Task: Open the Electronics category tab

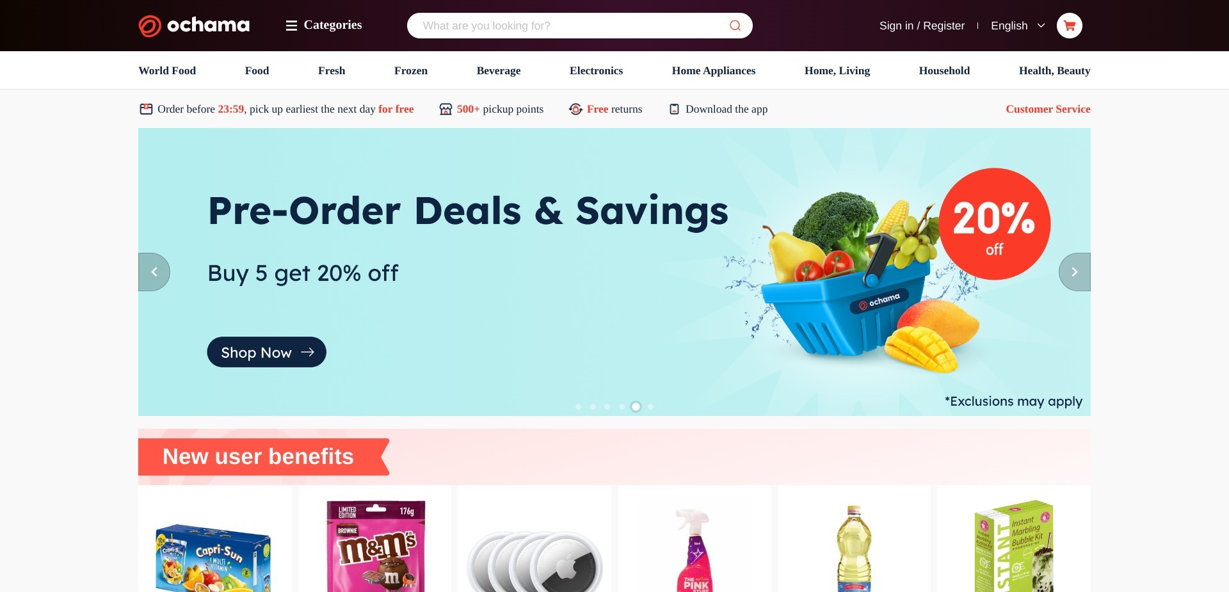Action: (x=596, y=70)
